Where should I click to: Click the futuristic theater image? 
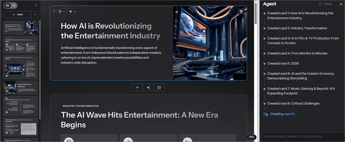pos(210,43)
